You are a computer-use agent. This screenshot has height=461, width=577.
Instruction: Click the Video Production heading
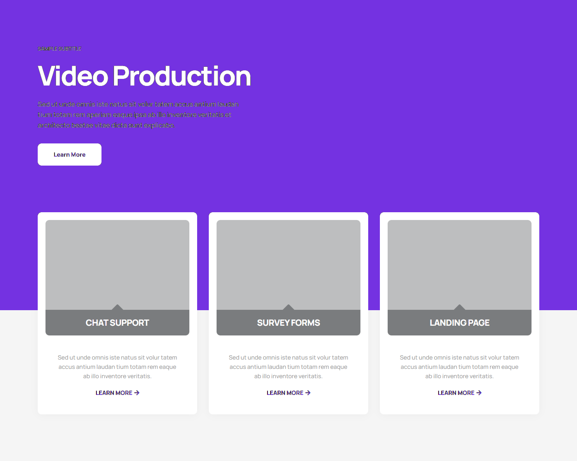pos(144,76)
